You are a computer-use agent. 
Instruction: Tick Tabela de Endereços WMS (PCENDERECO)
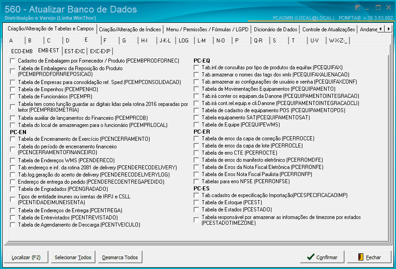(x=13, y=160)
